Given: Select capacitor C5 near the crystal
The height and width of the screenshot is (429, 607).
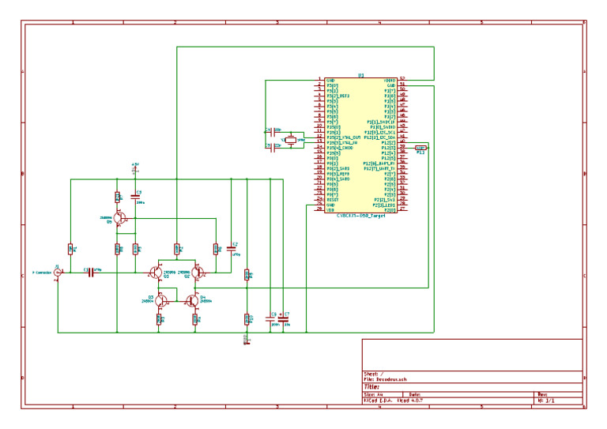Looking at the screenshot, I should click(x=273, y=148).
